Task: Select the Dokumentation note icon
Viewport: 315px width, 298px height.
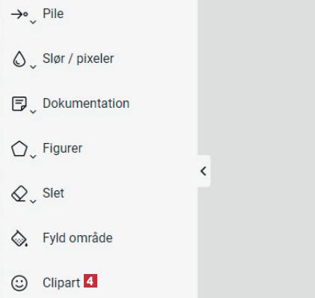Action: click(x=19, y=103)
